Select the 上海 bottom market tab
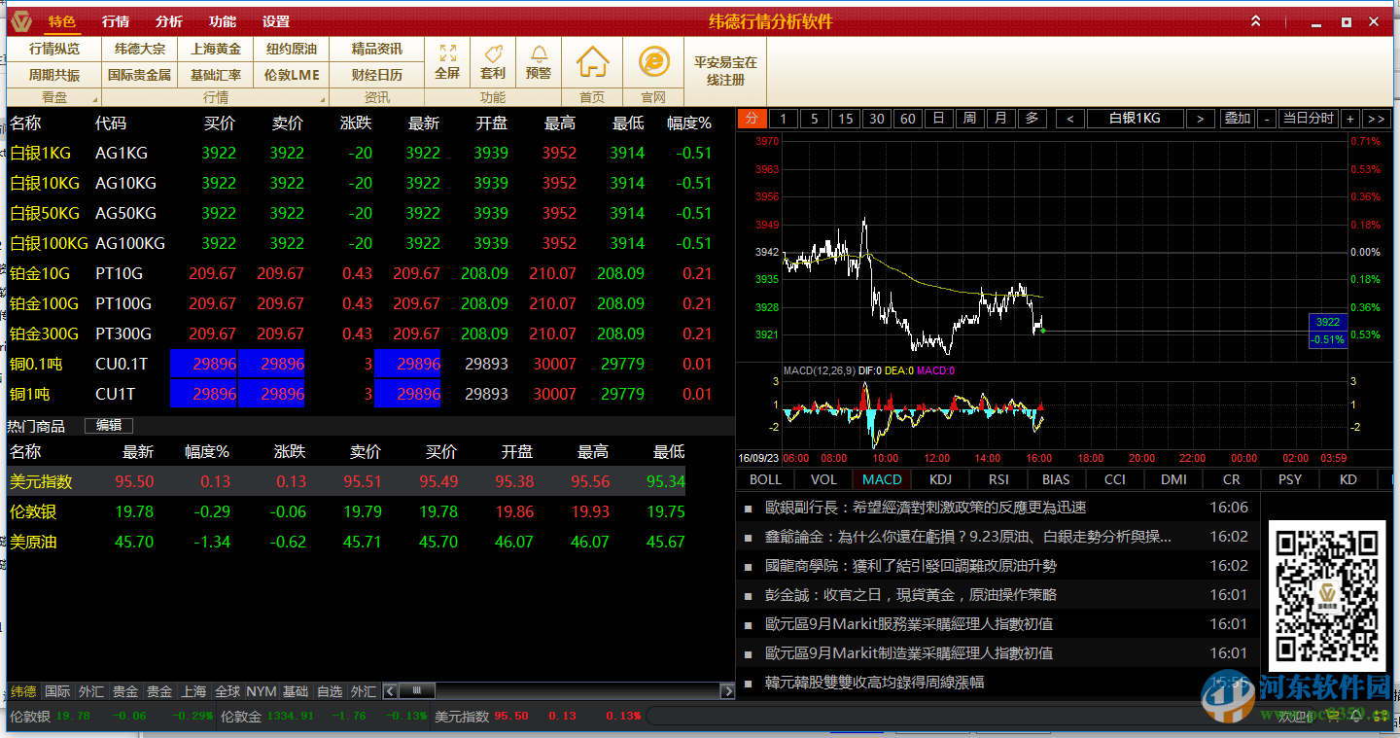Viewport: 1400px width, 738px height. 193,691
